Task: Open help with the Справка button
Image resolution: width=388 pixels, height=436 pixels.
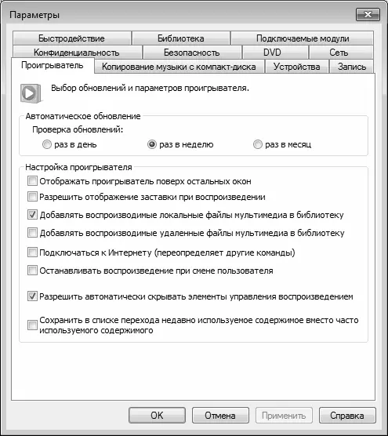Action: [347, 416]
